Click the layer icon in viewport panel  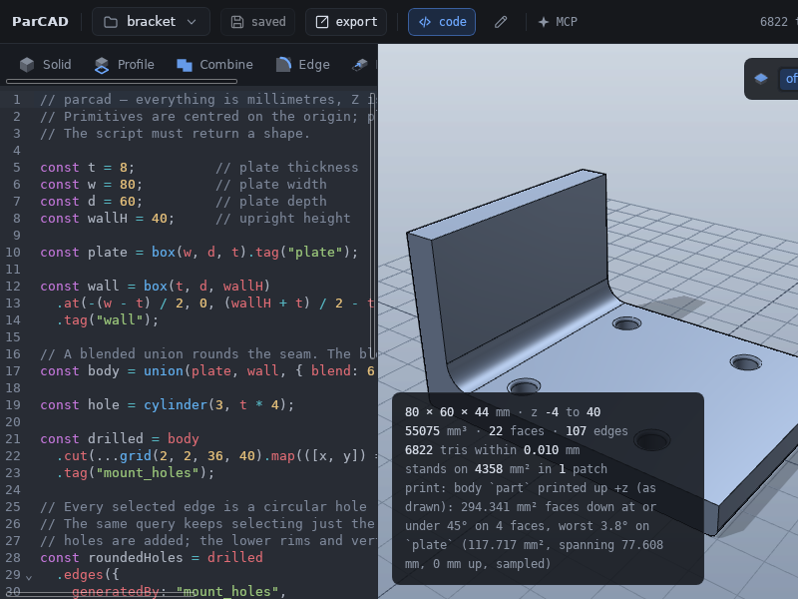(761, 79)
